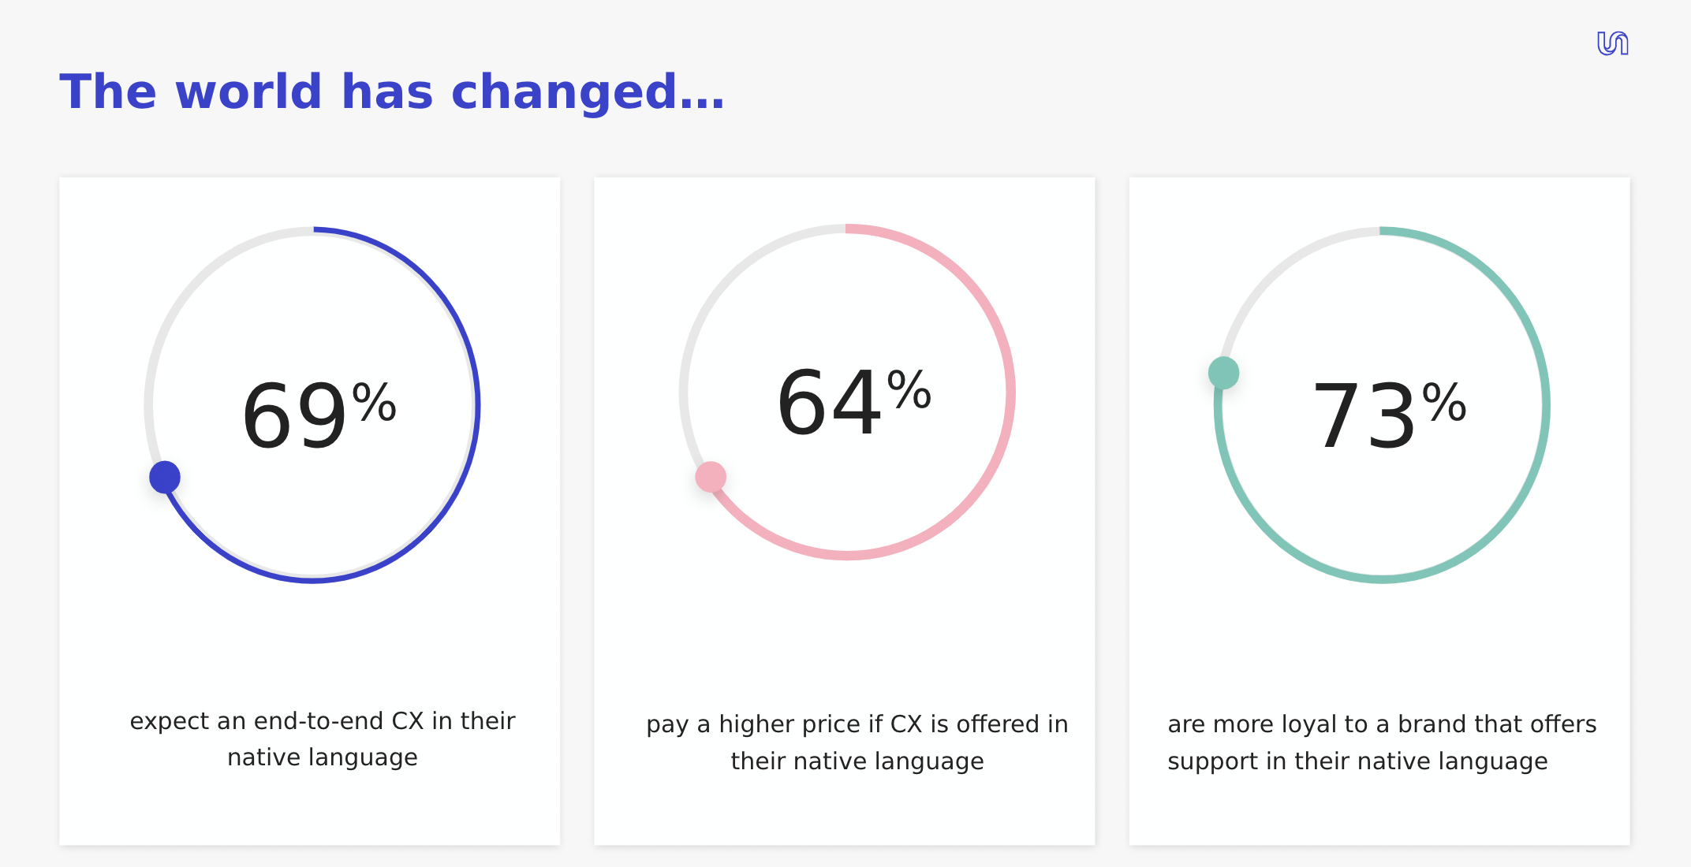The image size is (1691, 867).
Task: Click the heading 'The world has changed...'
Action: (392, 91)
